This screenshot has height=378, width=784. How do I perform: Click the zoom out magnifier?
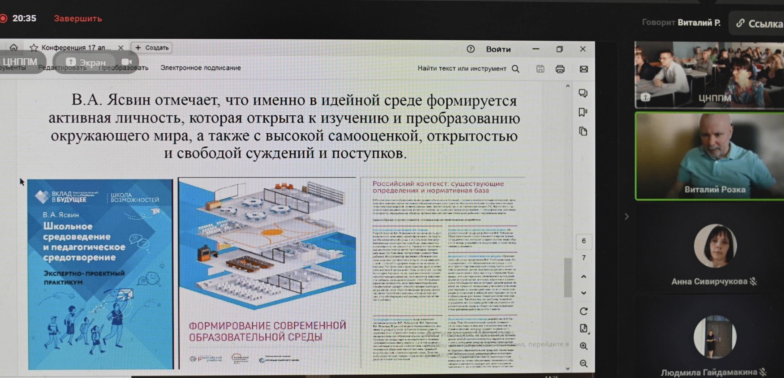(x=583, y=363)
